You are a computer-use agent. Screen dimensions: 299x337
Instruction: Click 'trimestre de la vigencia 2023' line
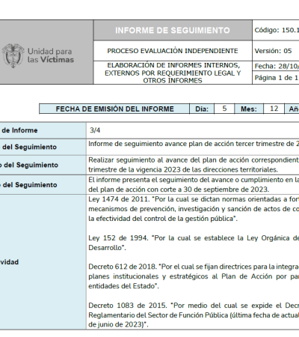pyautogui.click(x=183, y=170)
